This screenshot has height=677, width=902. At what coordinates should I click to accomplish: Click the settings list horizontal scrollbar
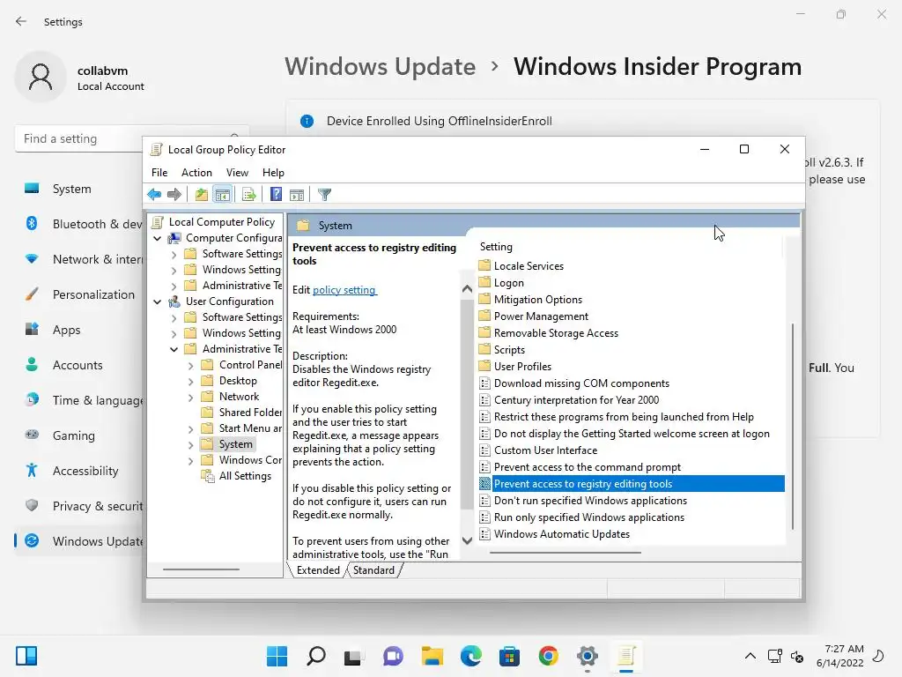coord(566,553)
